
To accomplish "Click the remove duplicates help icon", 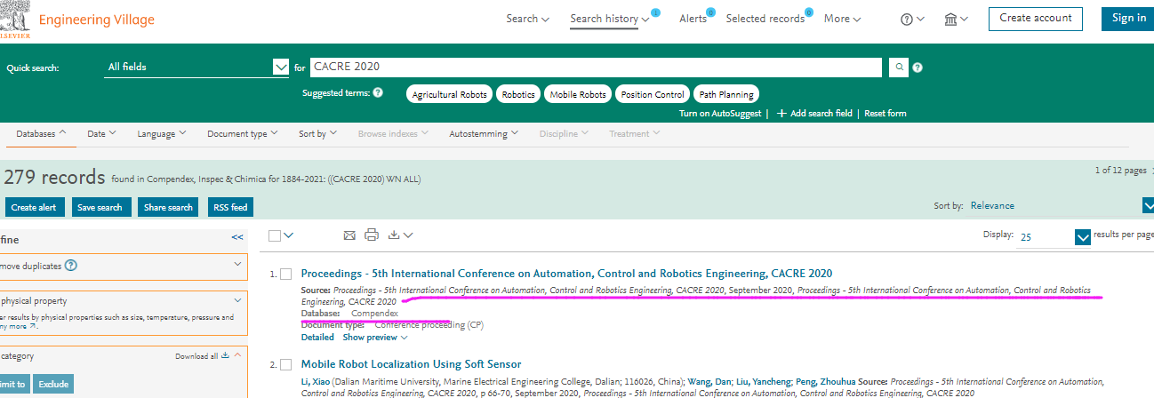I will pyautogui.click(x=71, y=265).
